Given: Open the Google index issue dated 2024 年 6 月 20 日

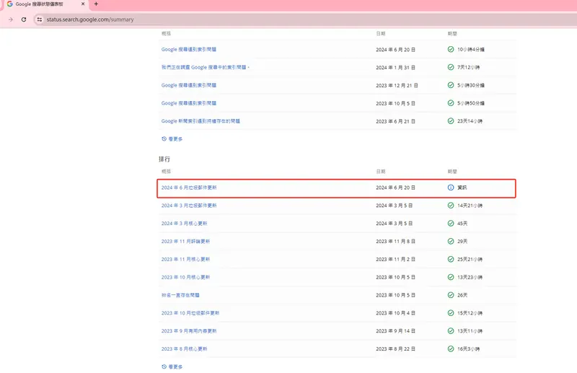Looking at the screenshot, I should click(x=189, y=49).
